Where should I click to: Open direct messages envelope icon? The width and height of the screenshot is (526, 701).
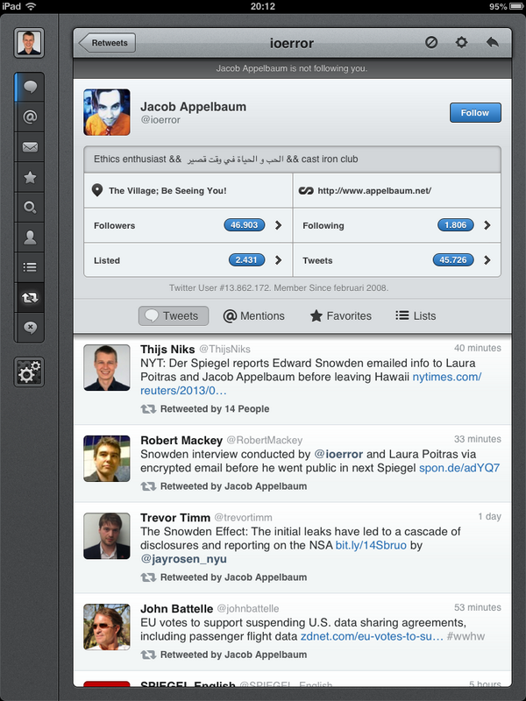[x=30, y=146]
